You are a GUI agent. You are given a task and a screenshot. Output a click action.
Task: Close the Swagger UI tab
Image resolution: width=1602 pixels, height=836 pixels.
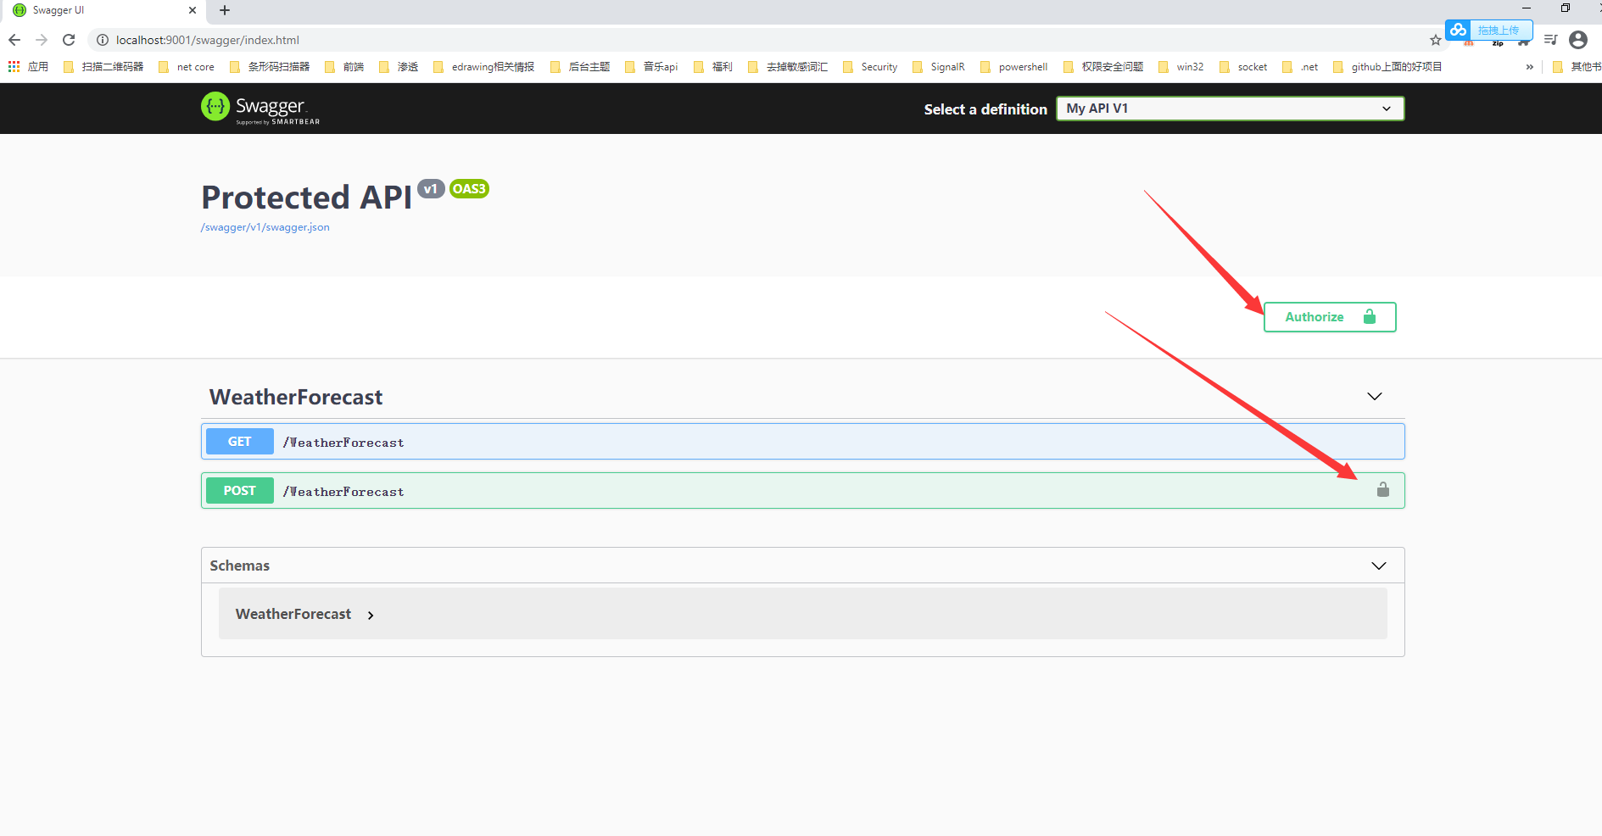click(x=193, y=10)
